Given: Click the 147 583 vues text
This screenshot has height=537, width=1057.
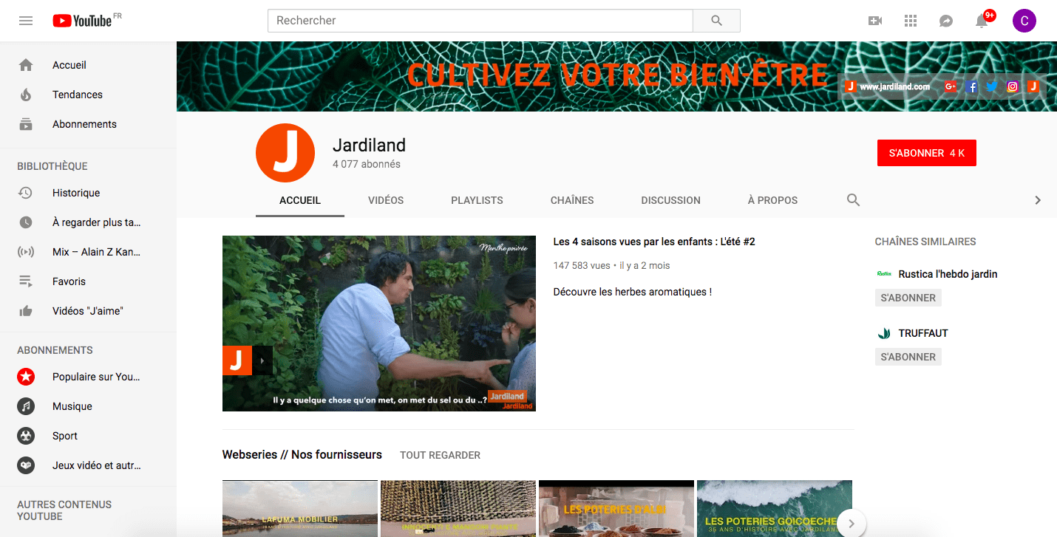Looking at the screenshot, I should [x=582, y=265].
